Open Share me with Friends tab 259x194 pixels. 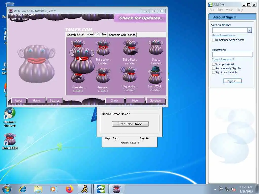(122, 35)
